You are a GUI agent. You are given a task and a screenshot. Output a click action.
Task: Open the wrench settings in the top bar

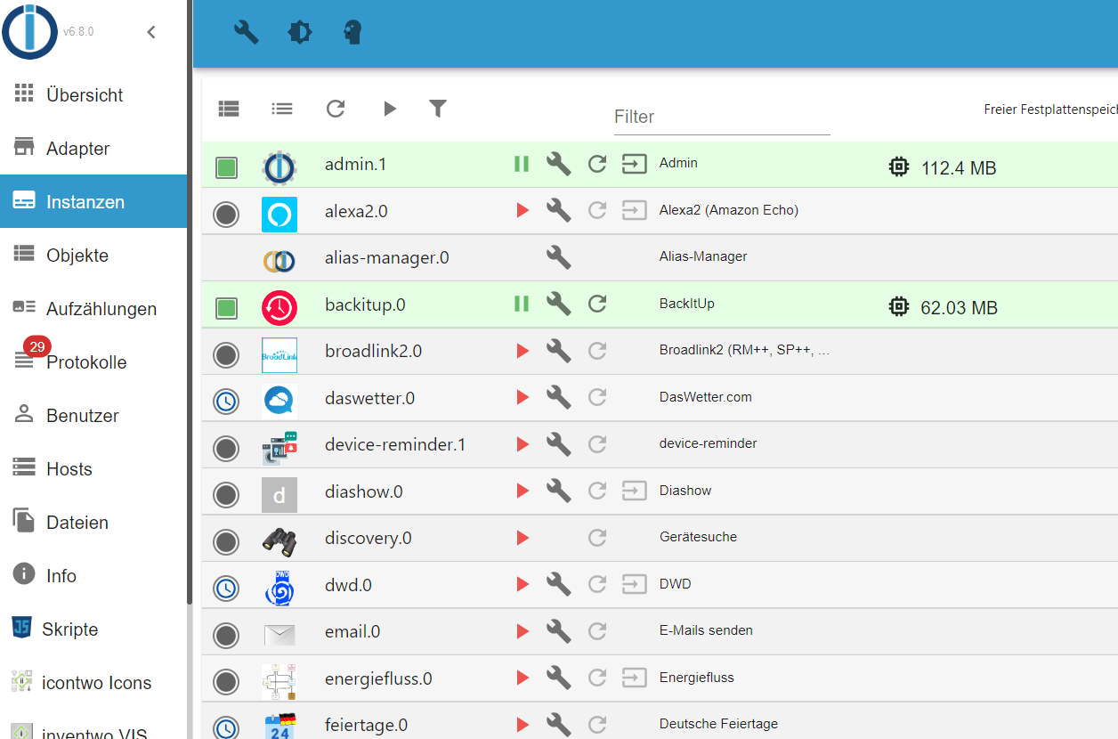point(246,33)
